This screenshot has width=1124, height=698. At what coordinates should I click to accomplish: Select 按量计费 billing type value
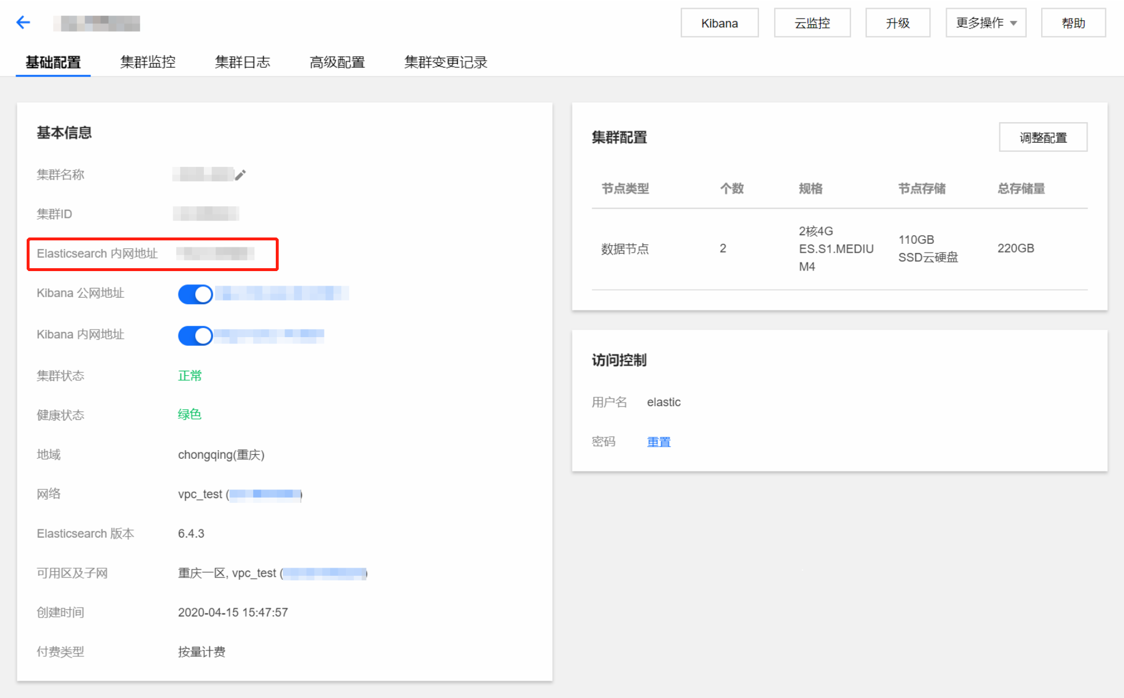point(202,652)
